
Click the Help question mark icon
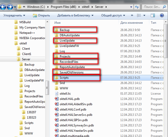pyautogui.click(x=162, y=16)
